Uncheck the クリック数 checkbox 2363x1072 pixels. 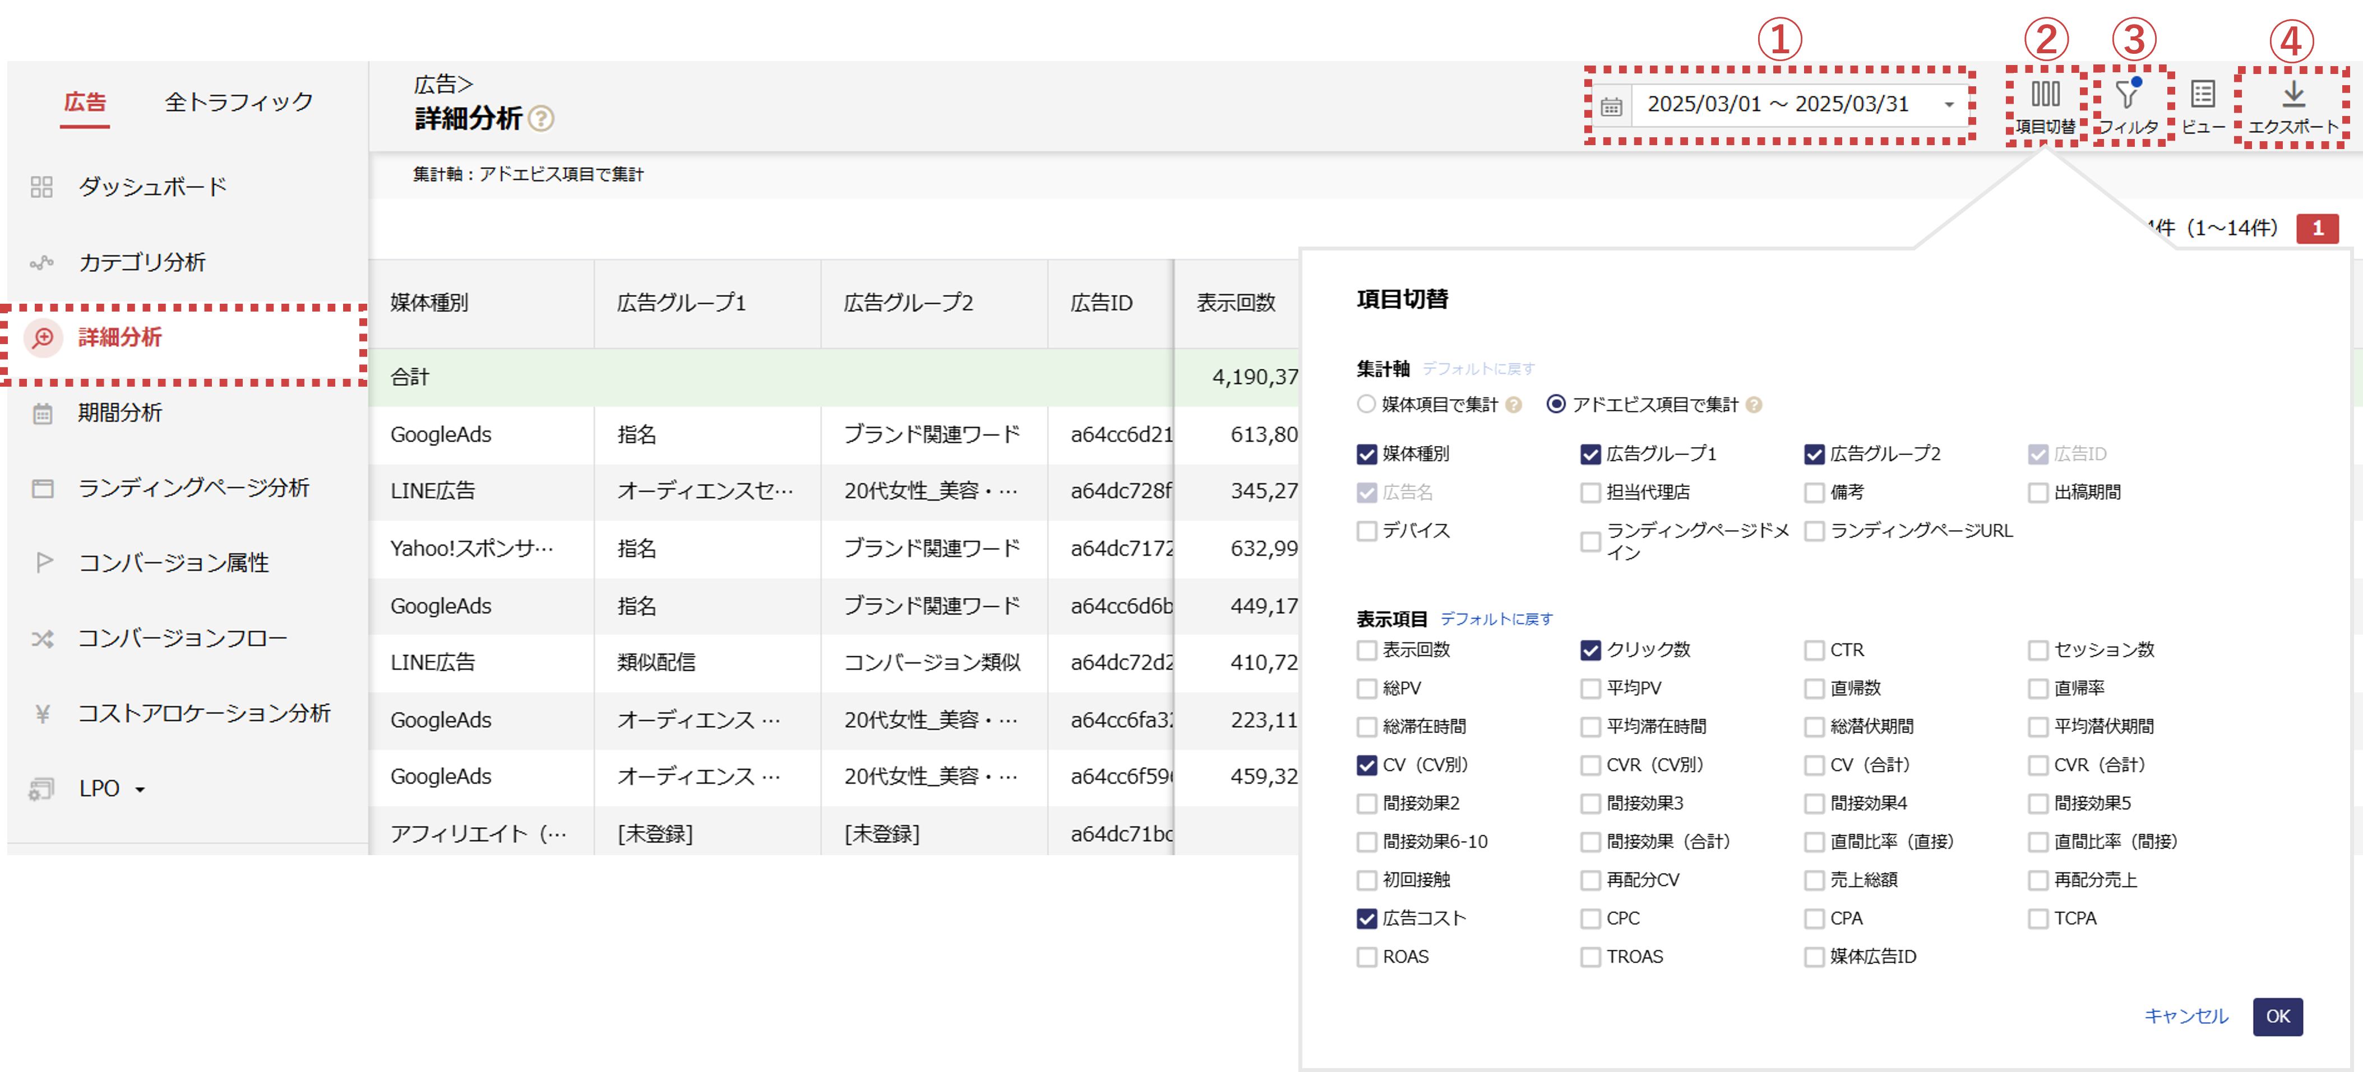pos(1590,650)
